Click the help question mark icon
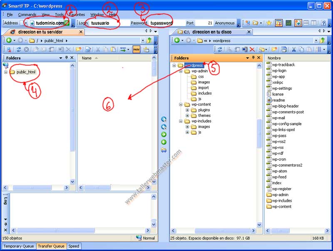 tap(323, 23)
